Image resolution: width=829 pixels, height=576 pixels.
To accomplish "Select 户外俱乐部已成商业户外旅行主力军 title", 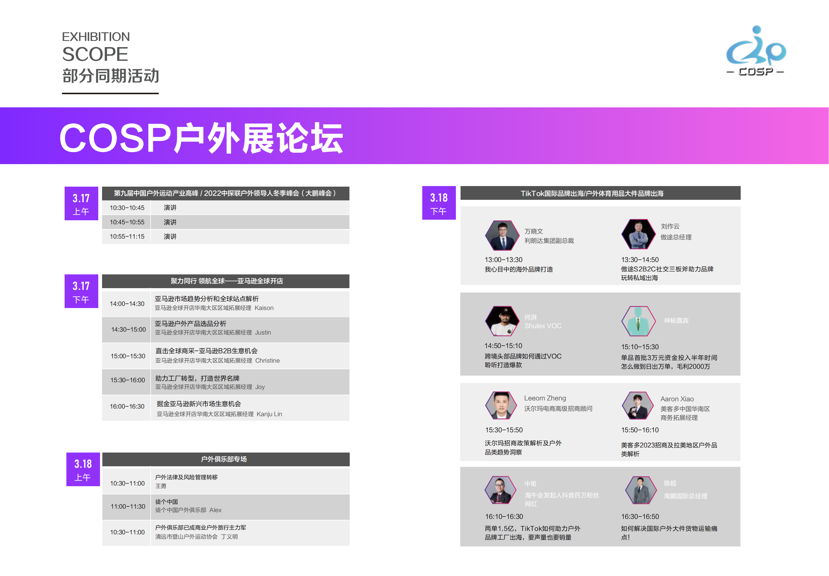I will pos(201,528).
